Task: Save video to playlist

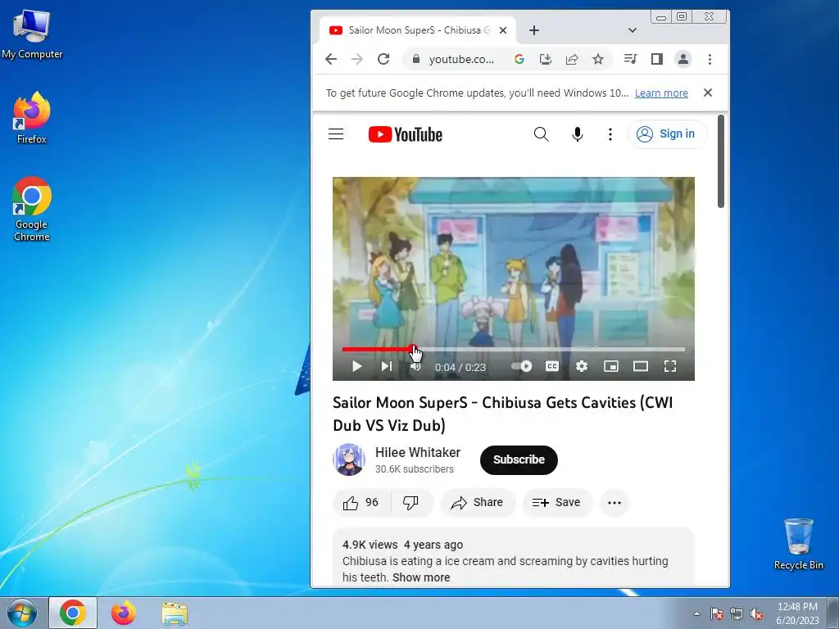Action: [x=556, y=503]
